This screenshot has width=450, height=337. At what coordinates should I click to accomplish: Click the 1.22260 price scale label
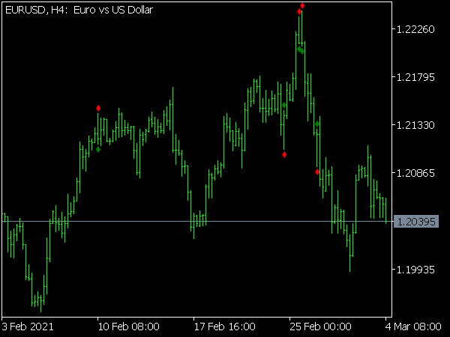(x=415, y=29)
